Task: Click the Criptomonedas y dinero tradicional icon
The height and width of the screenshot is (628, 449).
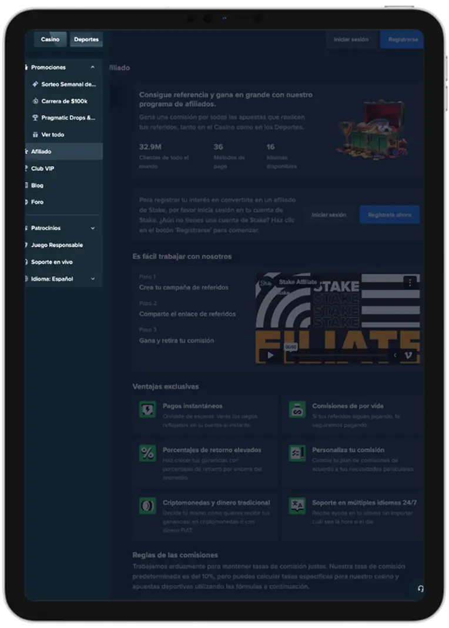Action: [x=148, y=506]
